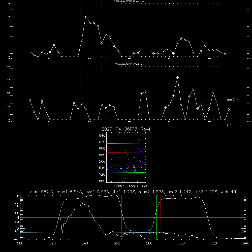
Task: Click the 'max2 1.578' value
Action: 151,192
